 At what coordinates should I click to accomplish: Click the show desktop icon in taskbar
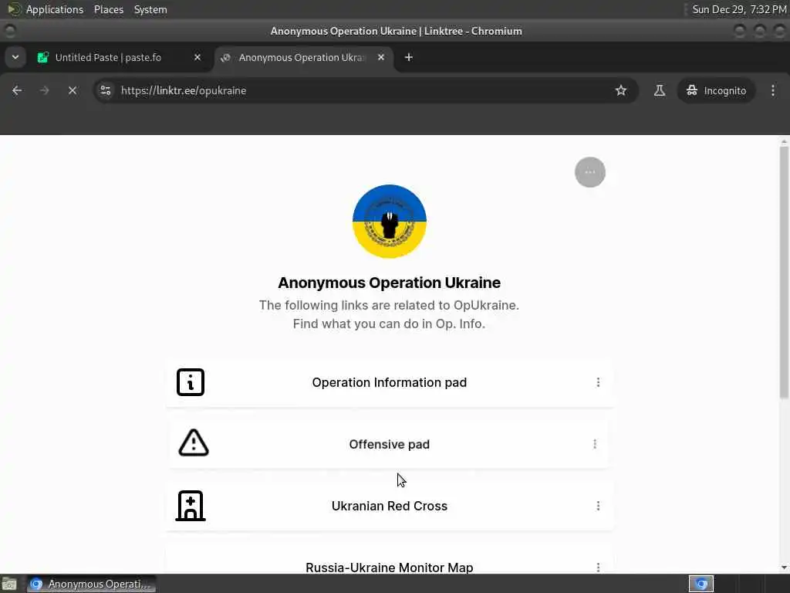click(9, 585)
